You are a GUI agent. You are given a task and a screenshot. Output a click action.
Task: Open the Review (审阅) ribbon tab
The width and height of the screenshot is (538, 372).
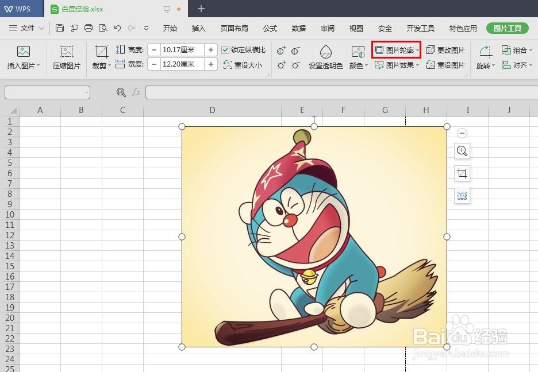coord(328,29)
